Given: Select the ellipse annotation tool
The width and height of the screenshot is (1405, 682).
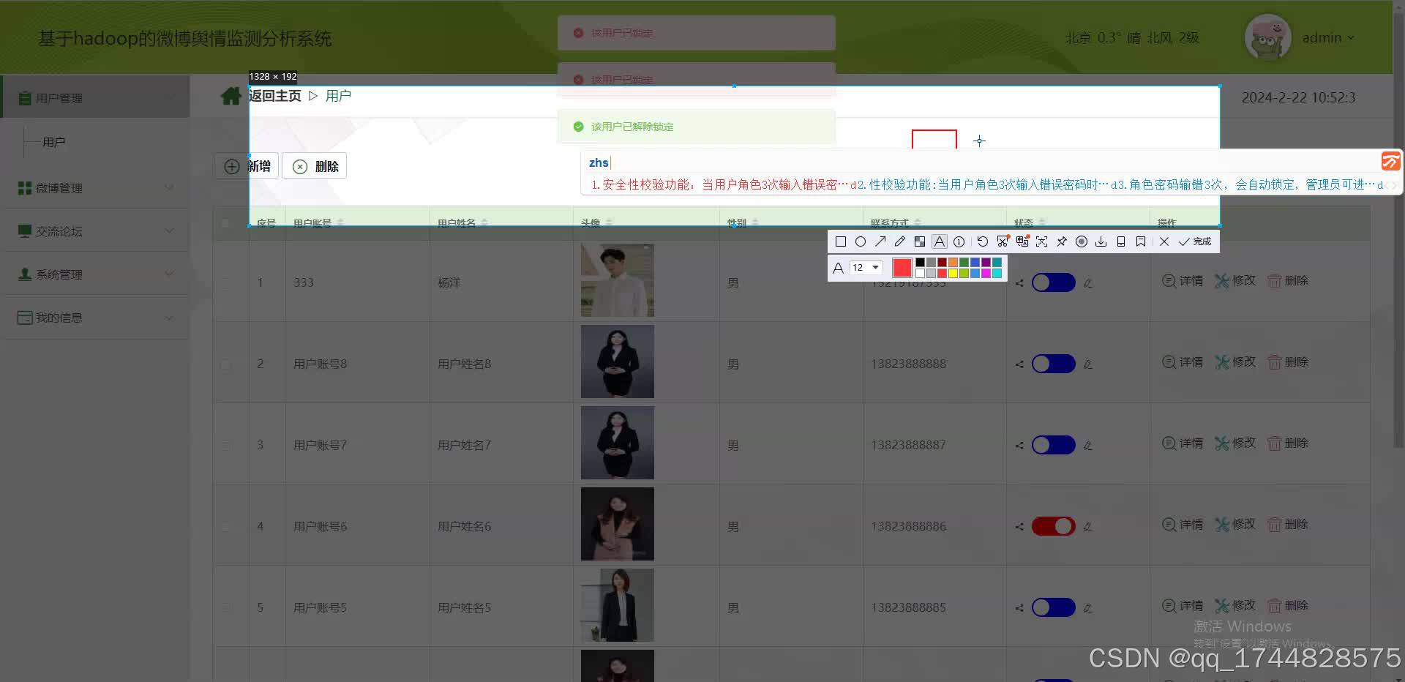Looking at the screenshot, I should pos(861,241).
